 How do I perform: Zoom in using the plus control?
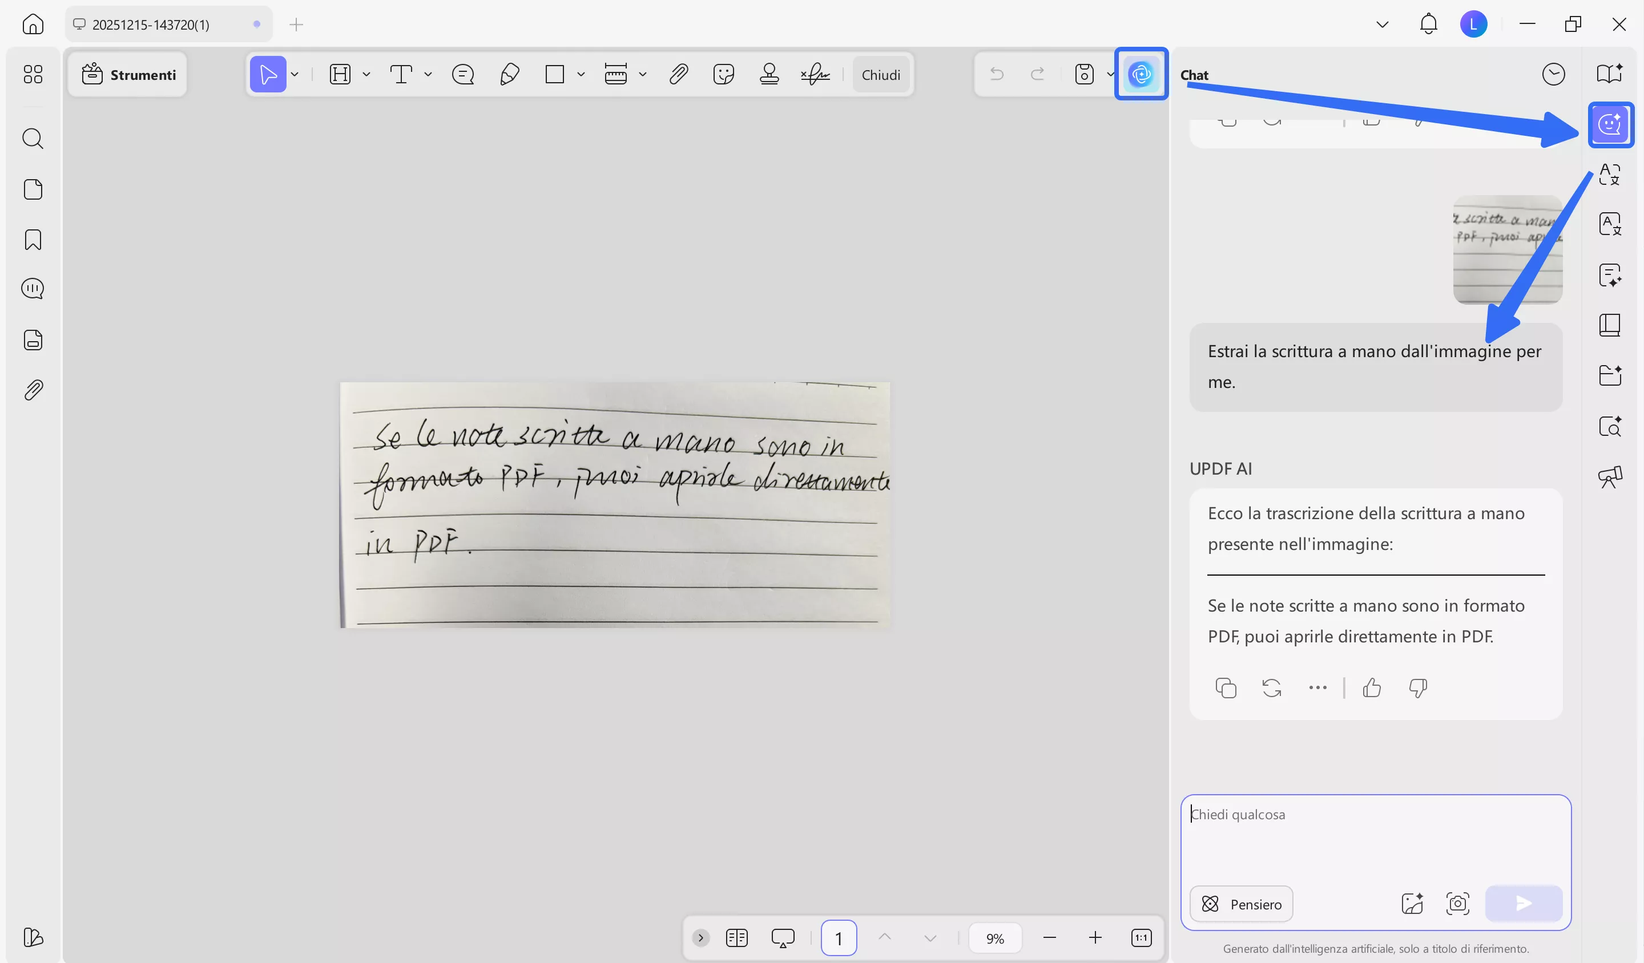click(1095, 937)
